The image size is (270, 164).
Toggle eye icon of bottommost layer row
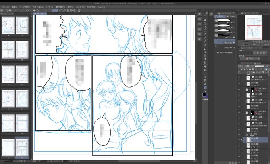click(239, 162)
